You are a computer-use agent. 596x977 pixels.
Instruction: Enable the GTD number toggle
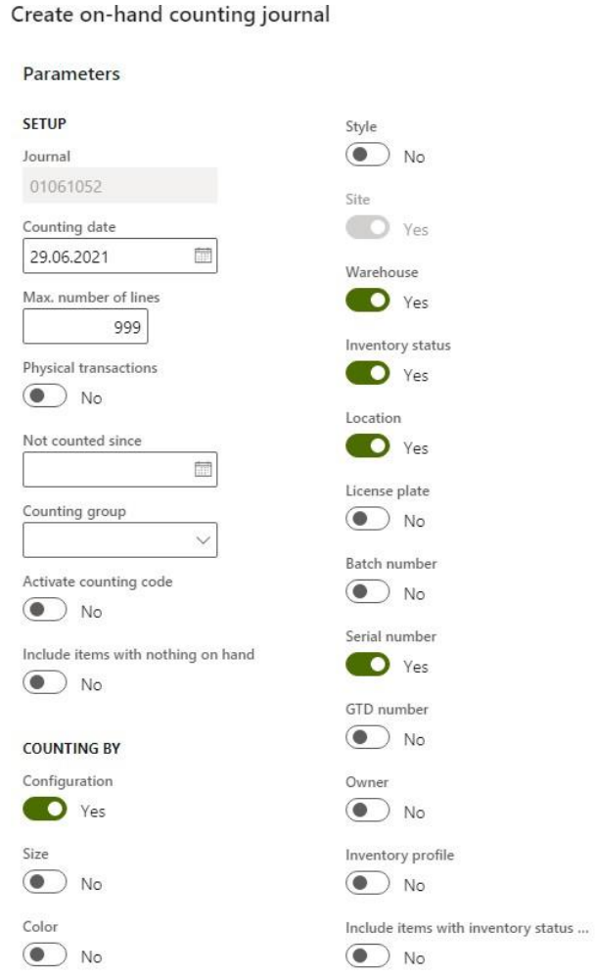(x=368, y=739)
